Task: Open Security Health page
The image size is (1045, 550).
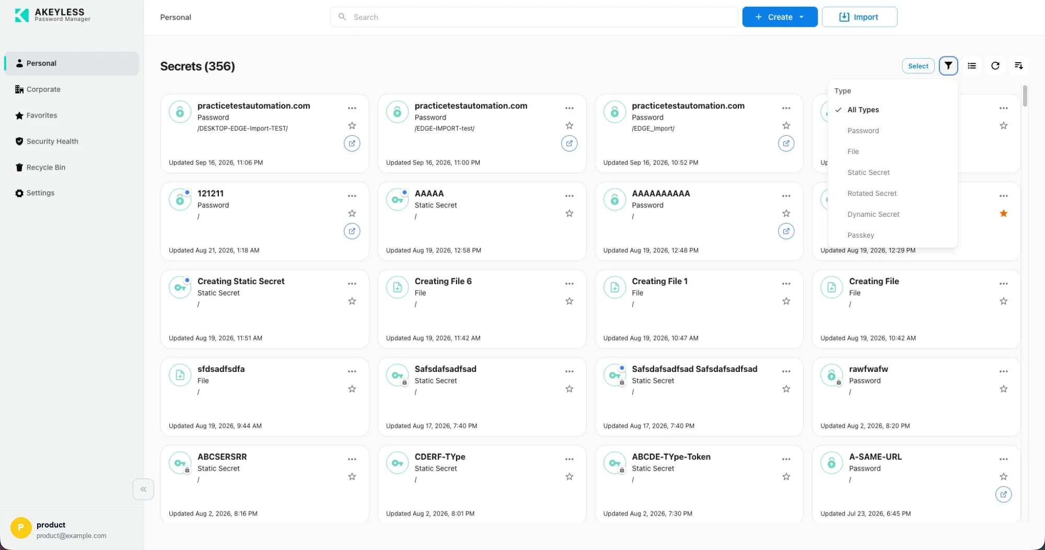Action: pos(72,142)
